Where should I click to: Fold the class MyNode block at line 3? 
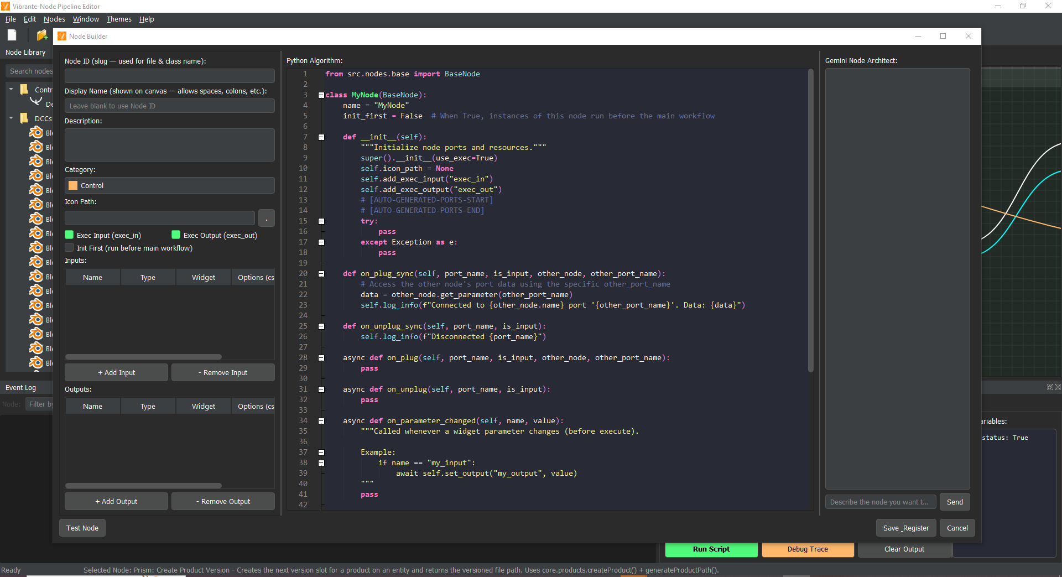(x=321, y=95)
